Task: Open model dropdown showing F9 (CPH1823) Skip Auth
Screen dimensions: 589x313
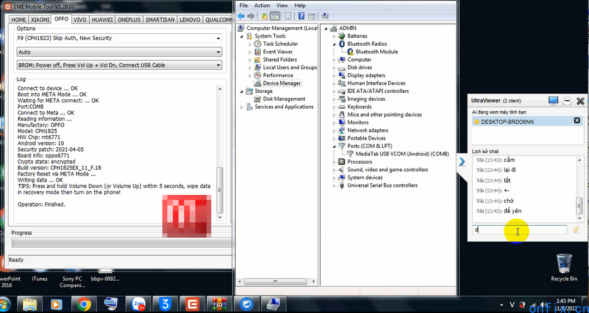Action: tap(119, 38)
